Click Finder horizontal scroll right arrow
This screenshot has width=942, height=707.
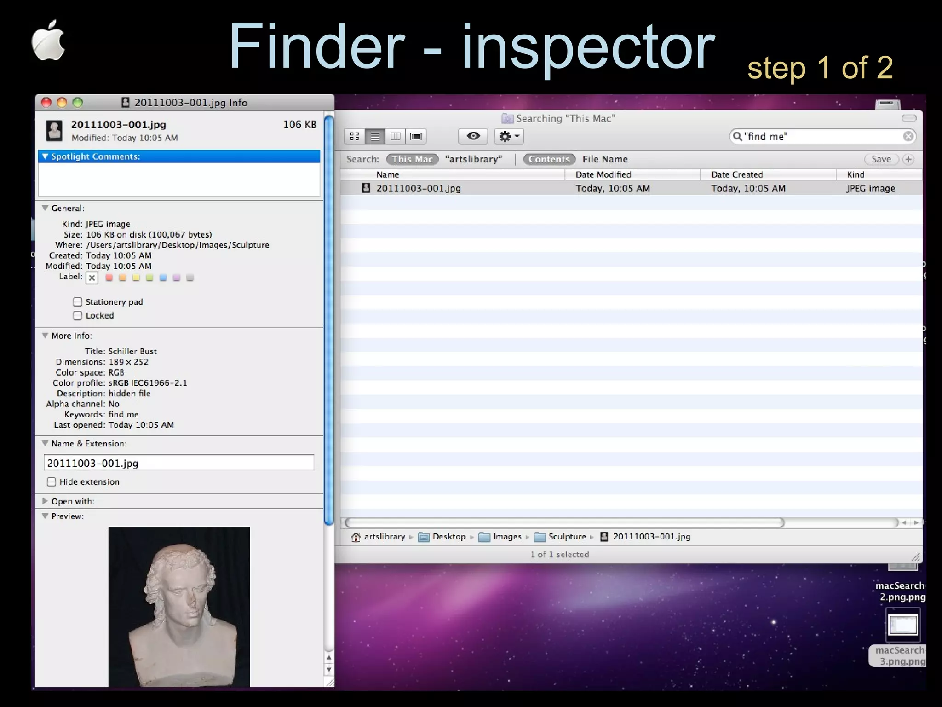point(916,522)
